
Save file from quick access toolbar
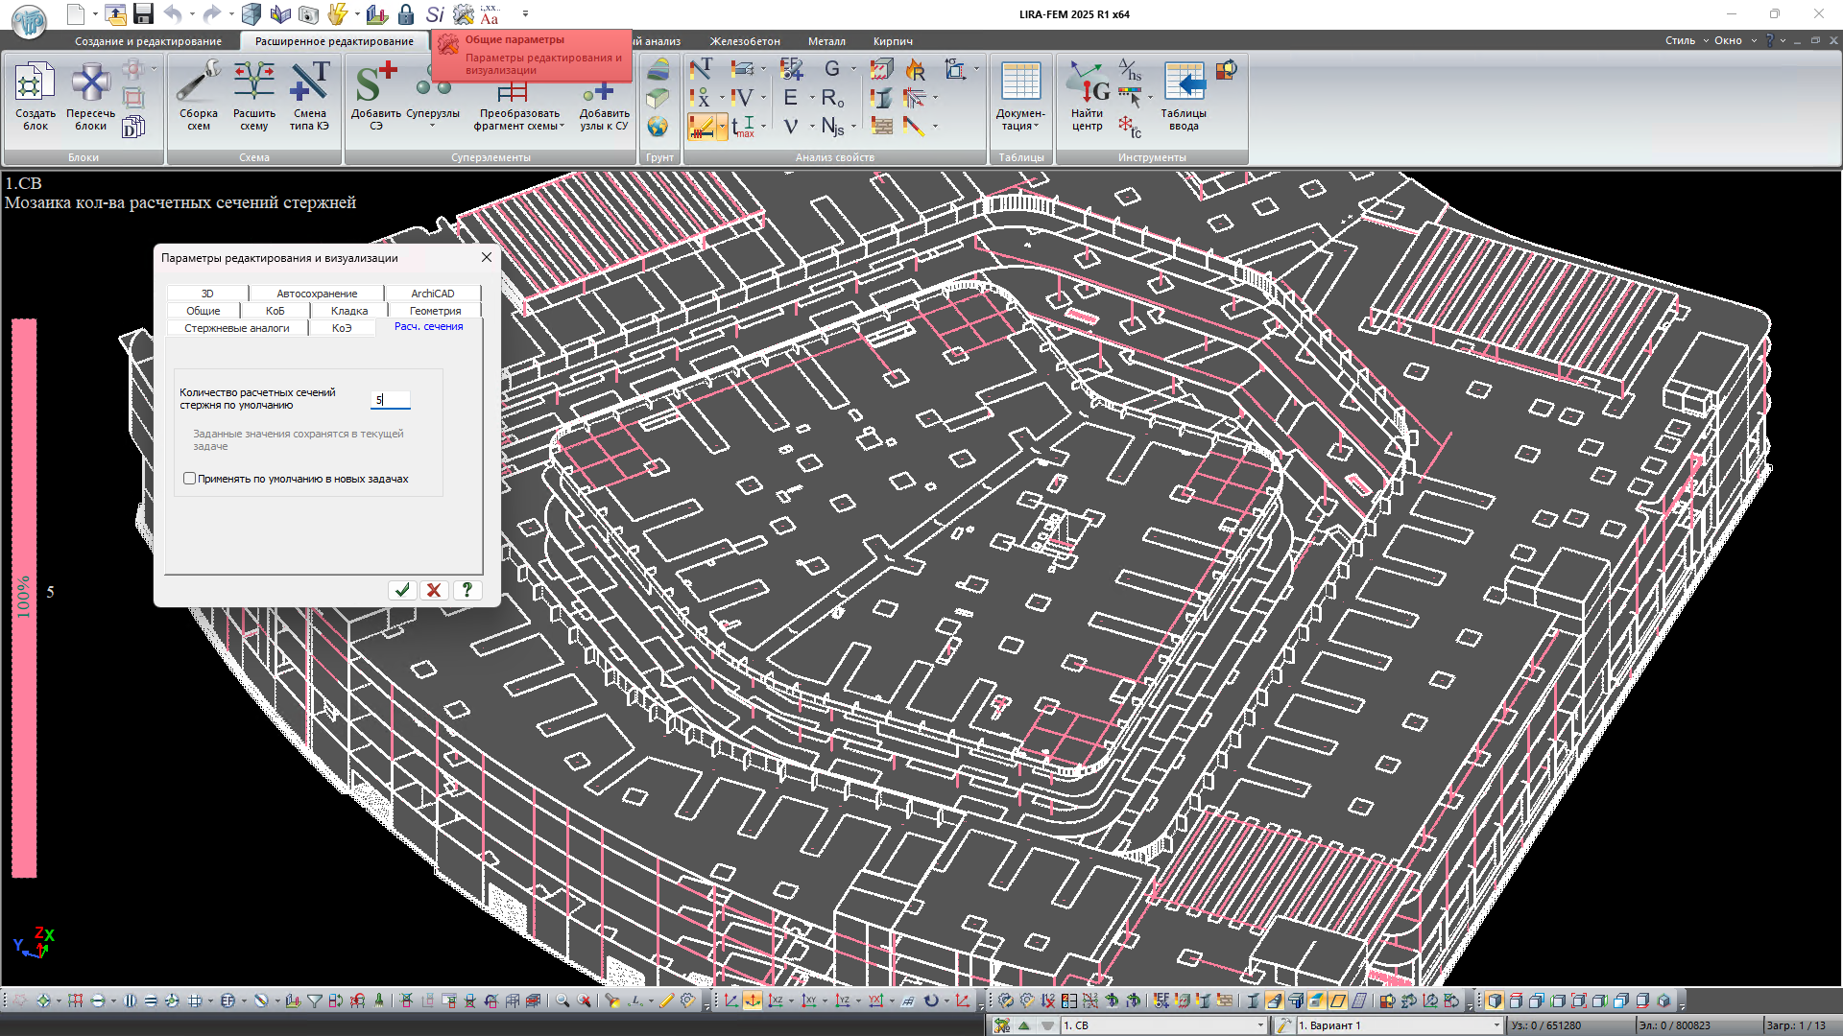(x=144, y=13)
